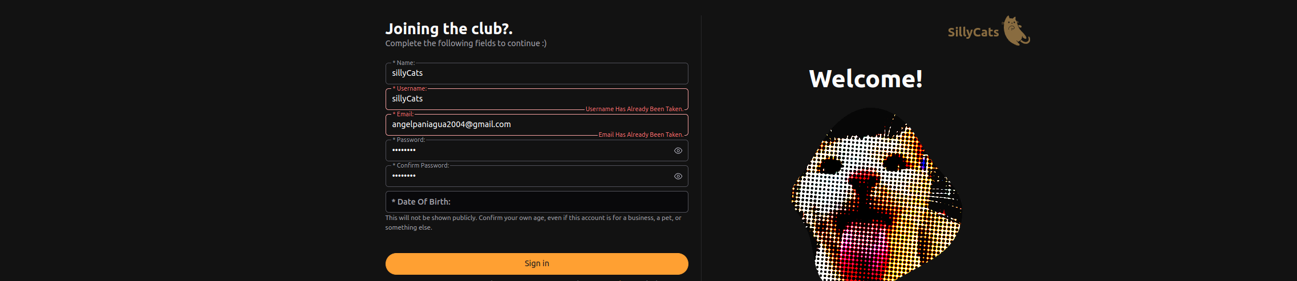
Task: Focus the Name field containing sillyCats
Action: click(x=537, y=74)
